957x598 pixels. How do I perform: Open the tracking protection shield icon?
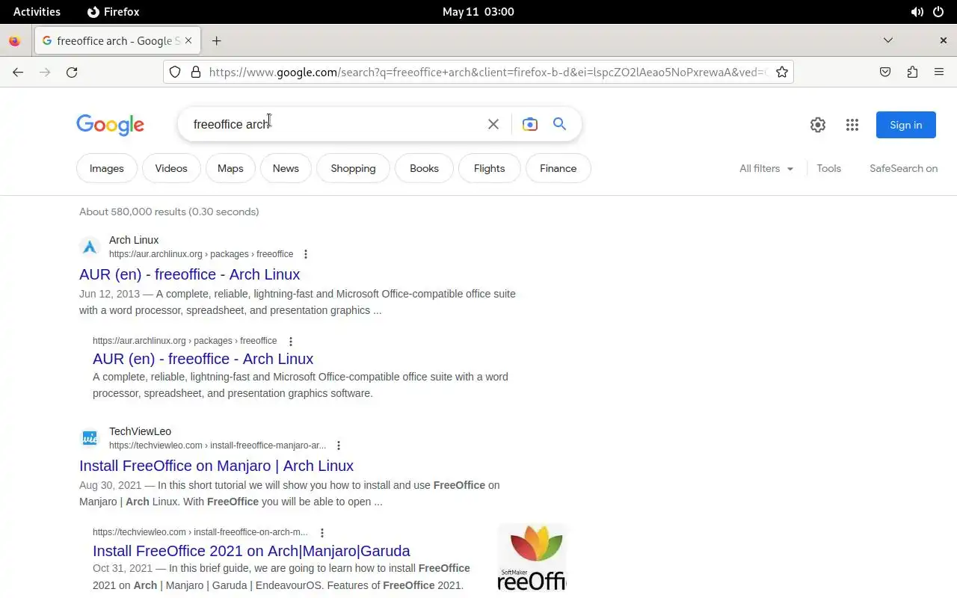click(x=174, y=72)
